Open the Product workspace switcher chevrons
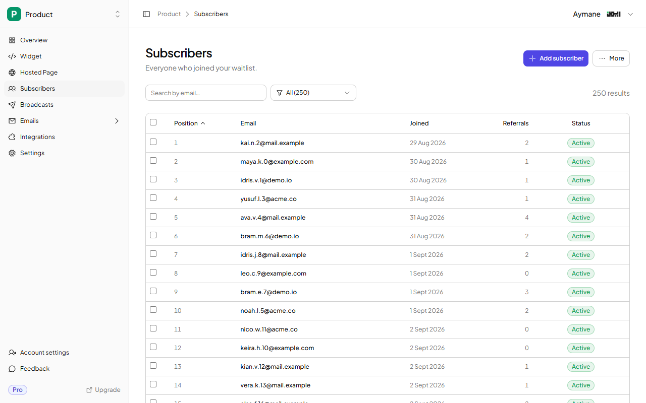Image resolution: width=646 pixels, height=403 pixels. coord(118,14)
